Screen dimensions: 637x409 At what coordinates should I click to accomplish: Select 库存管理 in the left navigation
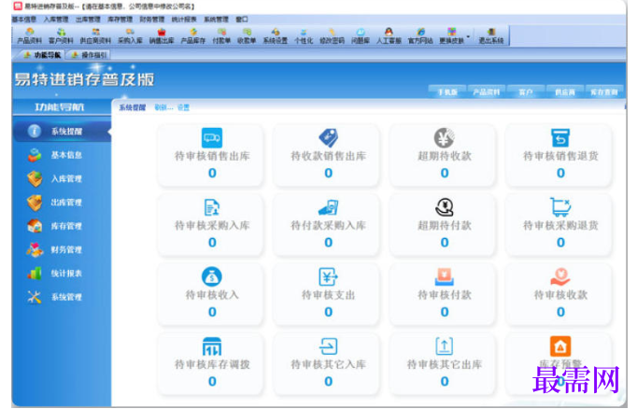click(x=63, y=225)
